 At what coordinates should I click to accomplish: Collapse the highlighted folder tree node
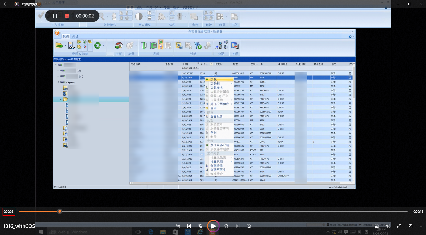[61, 99]
